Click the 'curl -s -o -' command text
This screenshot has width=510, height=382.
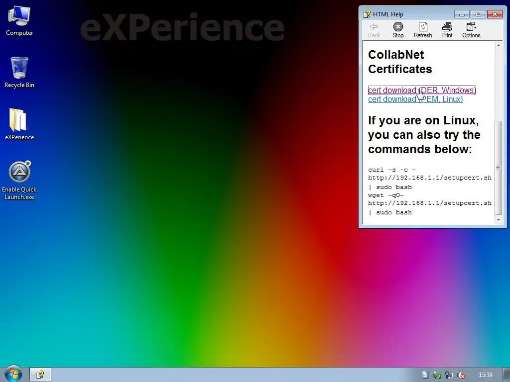click(392, 170)
